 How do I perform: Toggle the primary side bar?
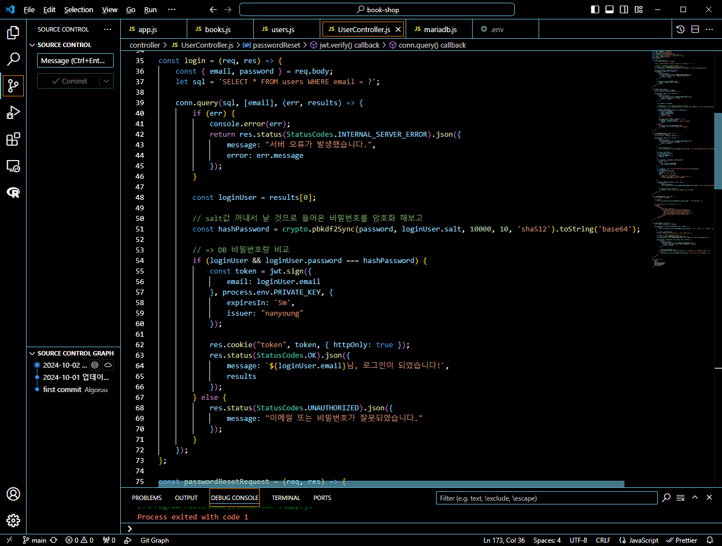[x=595, y=9]
